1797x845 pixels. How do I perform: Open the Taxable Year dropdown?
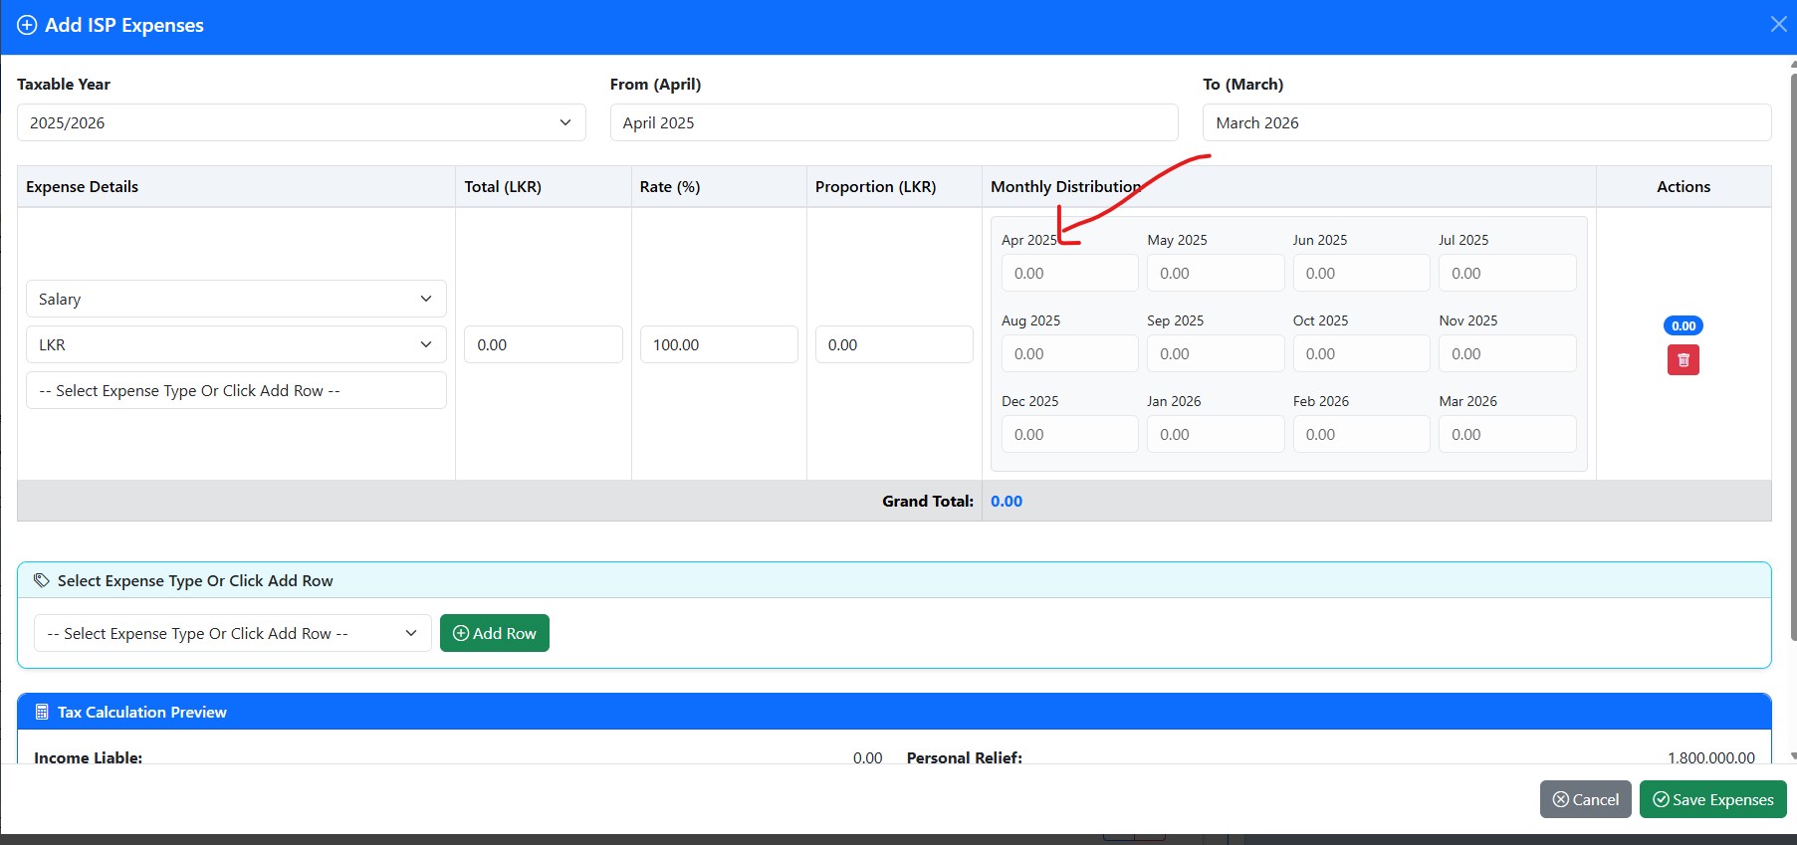pyautogui.click(x=301, y=122)
